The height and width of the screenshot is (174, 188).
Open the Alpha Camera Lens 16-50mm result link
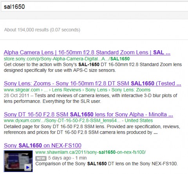click(x=87, y=53)
